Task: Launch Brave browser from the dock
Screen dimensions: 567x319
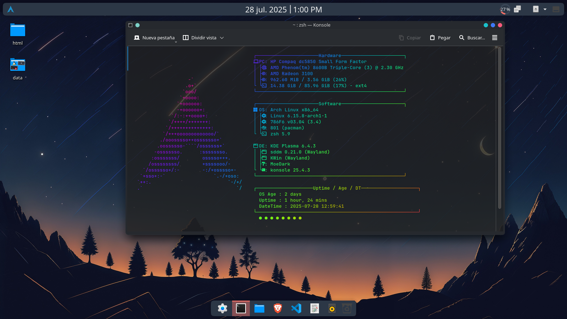Action: [278, 308]
